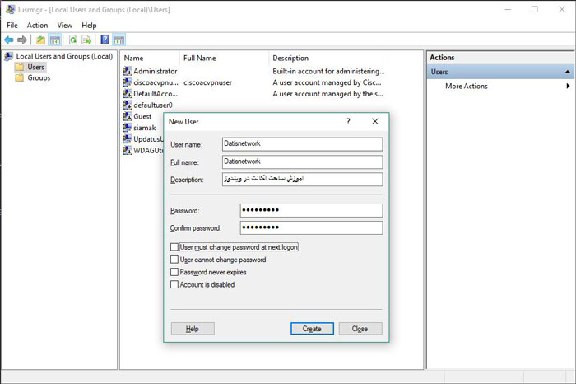Viewport: 576px width, 384px height.
Task: Check User cannot change password
Action: coord(174,260)
